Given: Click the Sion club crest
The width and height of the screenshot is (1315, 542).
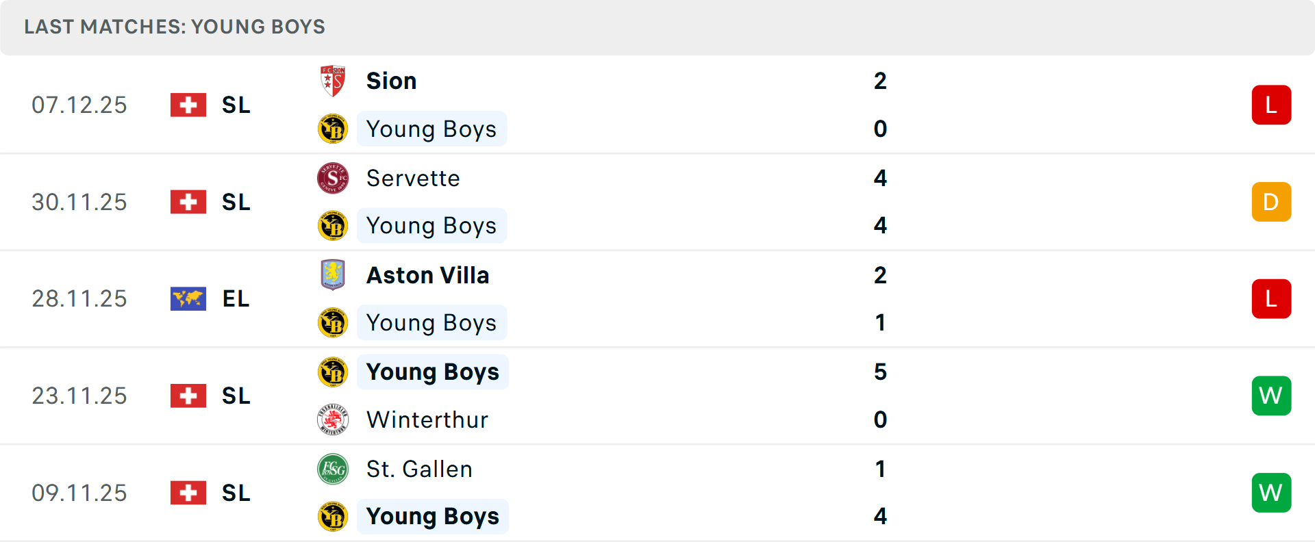Looking at the screenshot, I should [333, 81].
